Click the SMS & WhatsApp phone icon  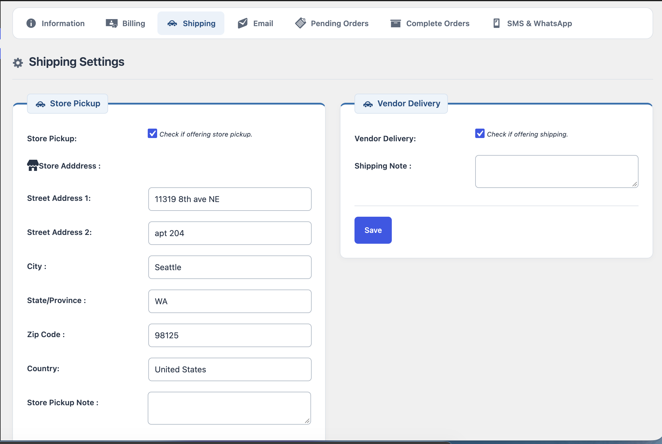496,23
